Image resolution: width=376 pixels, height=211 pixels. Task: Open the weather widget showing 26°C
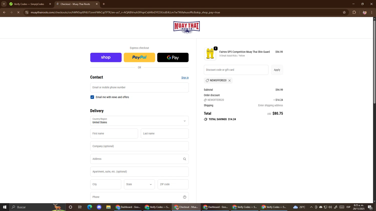299,207
